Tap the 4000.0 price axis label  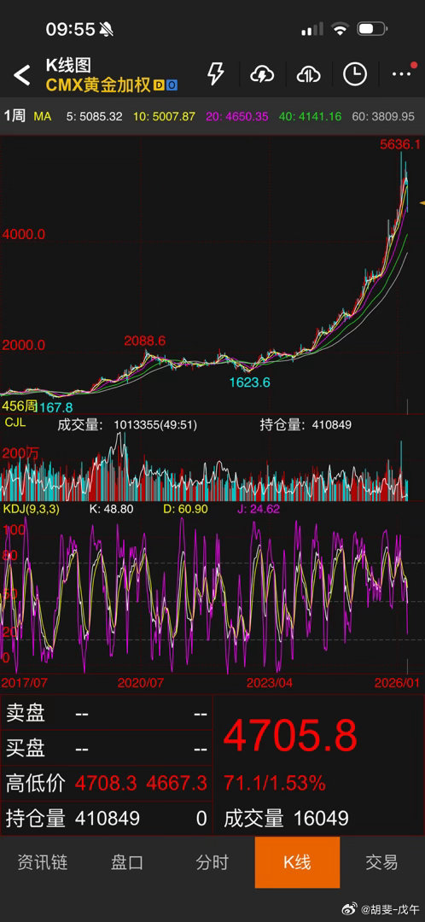(24, 234)
